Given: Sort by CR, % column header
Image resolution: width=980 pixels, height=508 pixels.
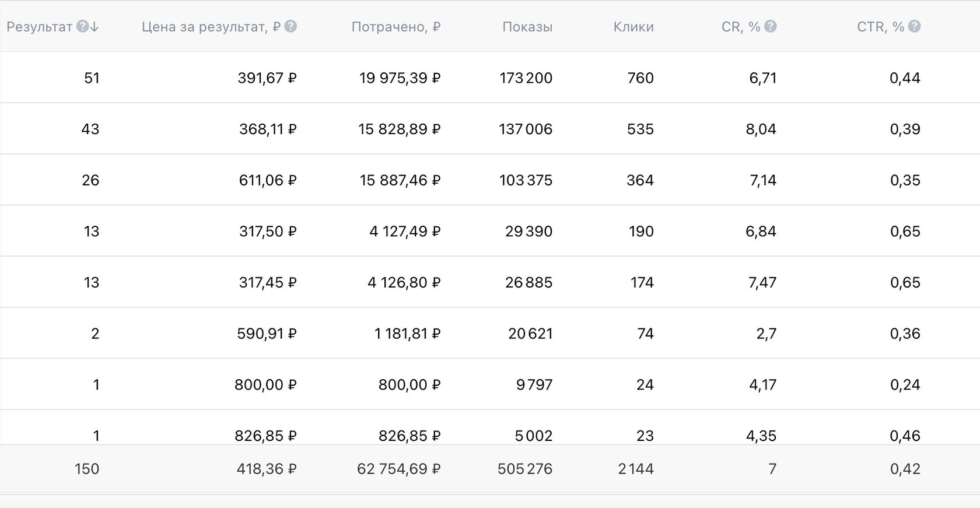Looking at the screenshot, I should [741, 27].
